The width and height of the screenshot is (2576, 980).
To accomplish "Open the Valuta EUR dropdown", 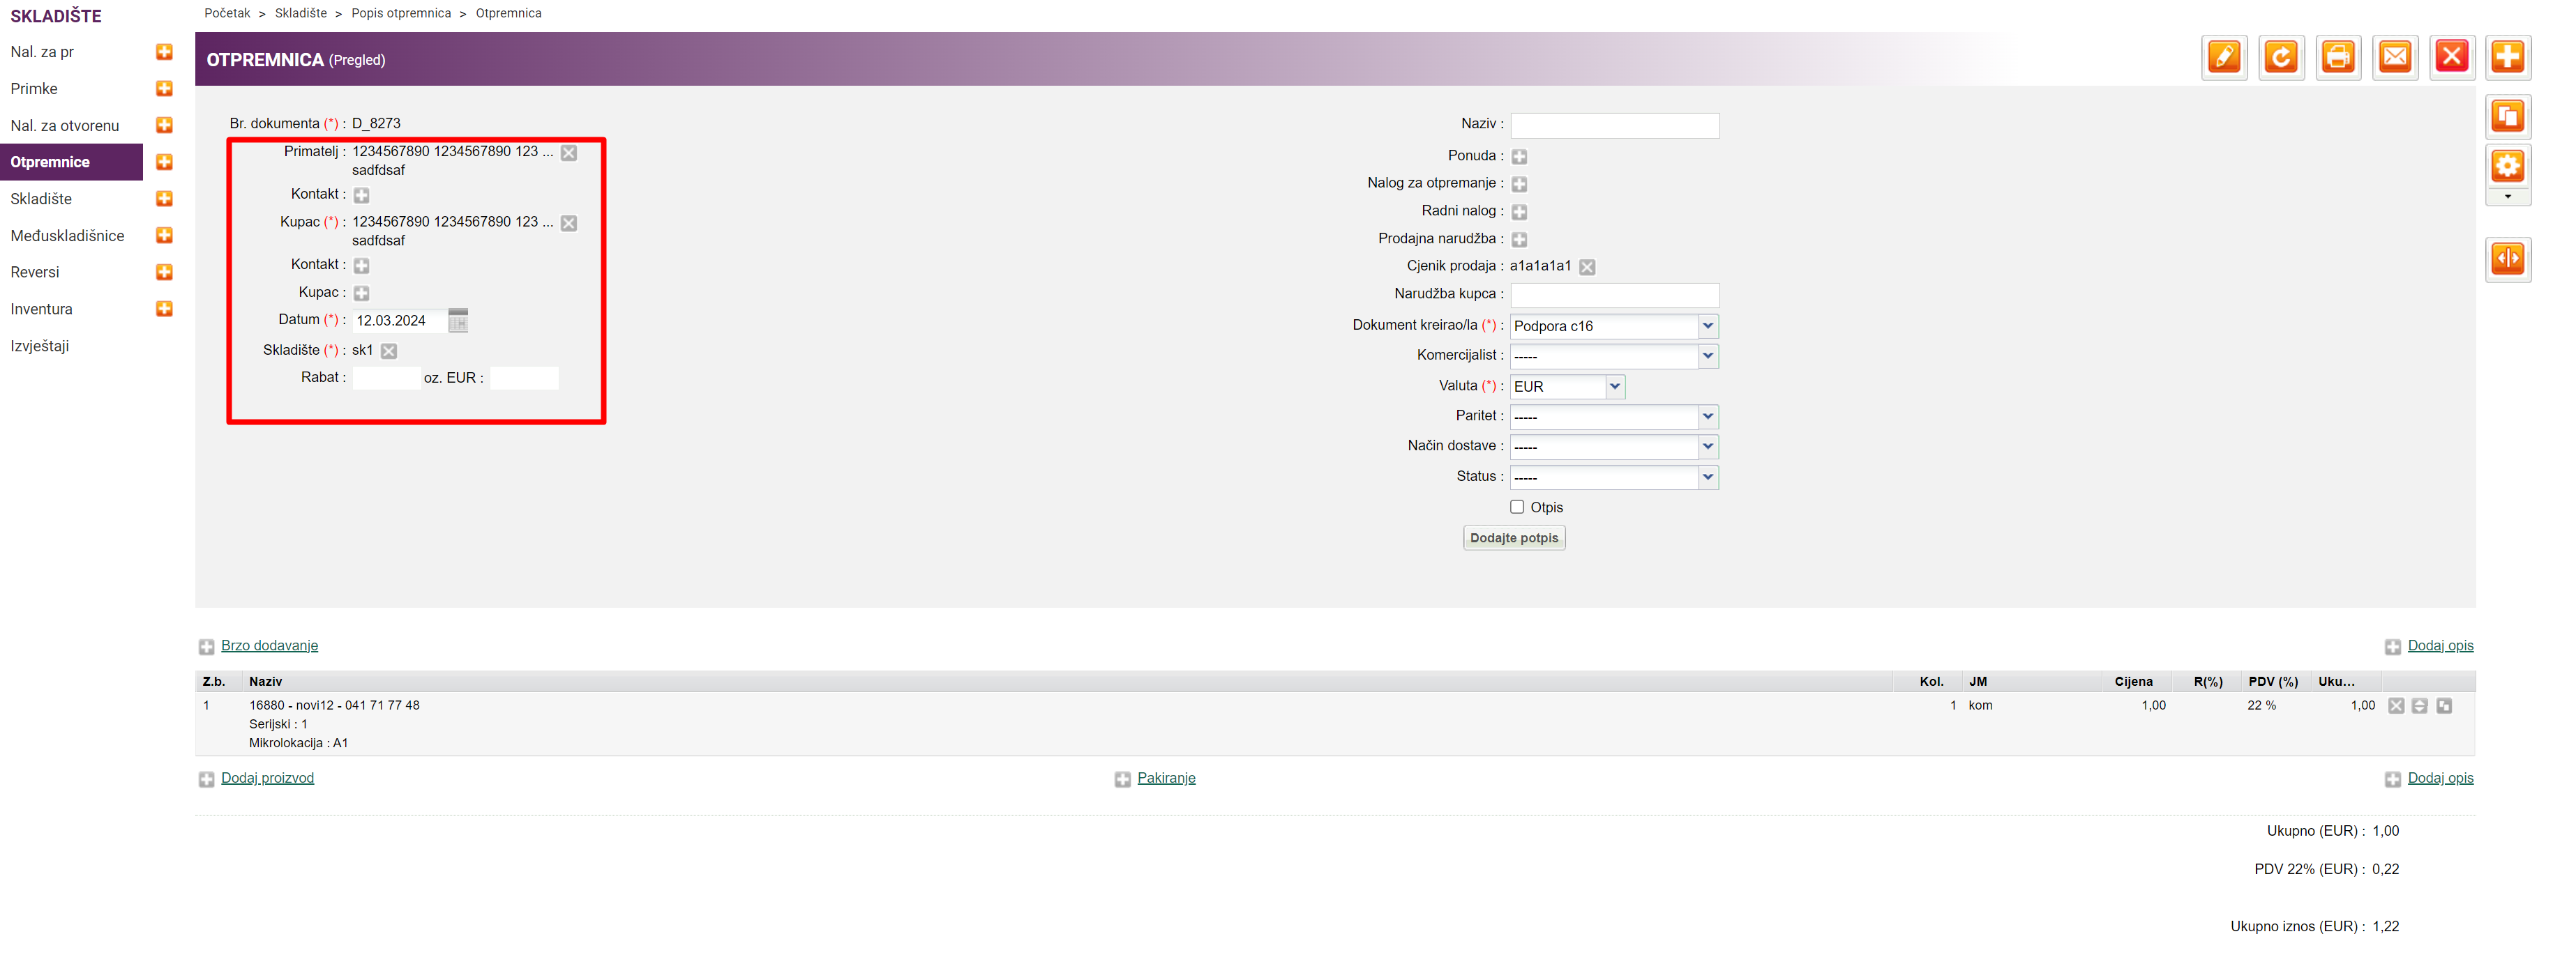I will tap(1614, 387).
